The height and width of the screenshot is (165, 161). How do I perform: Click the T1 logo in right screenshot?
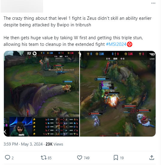(152, 55)
